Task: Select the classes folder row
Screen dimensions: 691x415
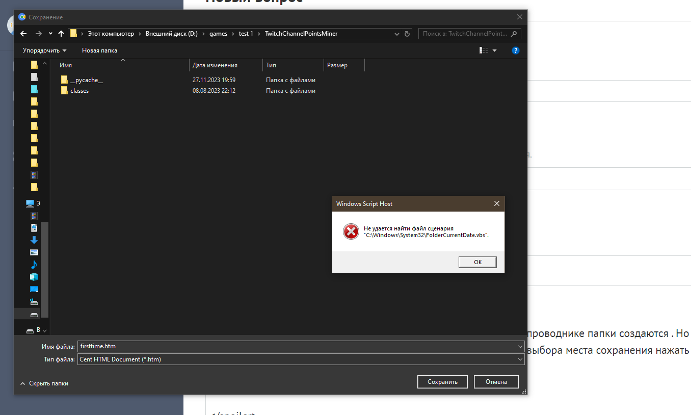Action: 188,91
